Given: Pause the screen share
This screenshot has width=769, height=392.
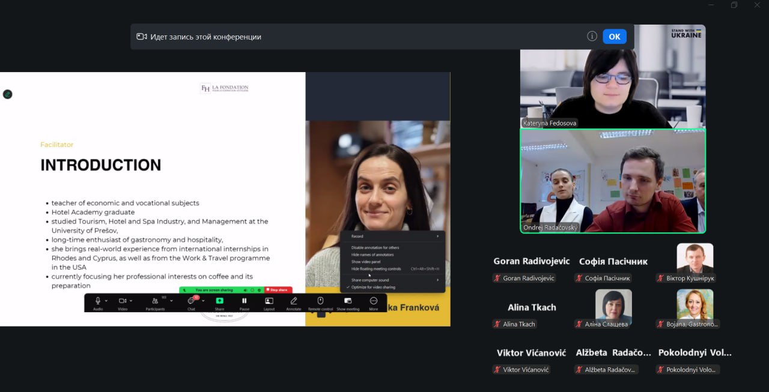Looking at the screenshot, I should (245, 301).
